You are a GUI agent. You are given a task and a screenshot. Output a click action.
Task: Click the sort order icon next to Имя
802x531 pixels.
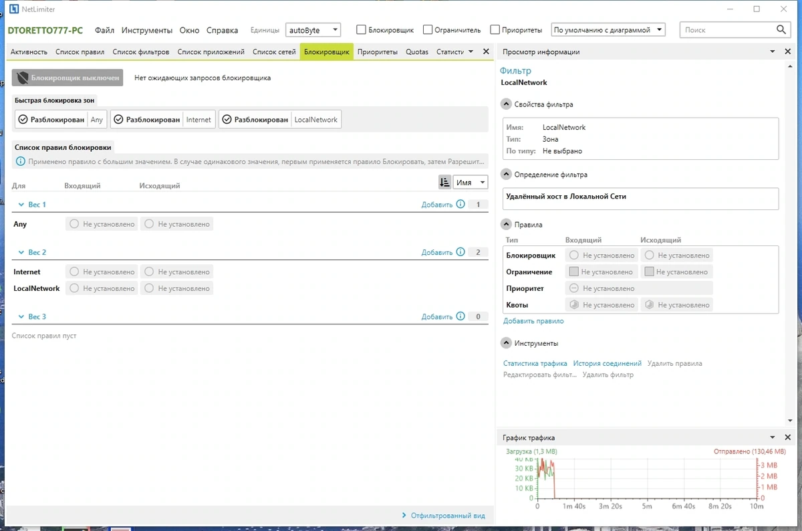444,182
